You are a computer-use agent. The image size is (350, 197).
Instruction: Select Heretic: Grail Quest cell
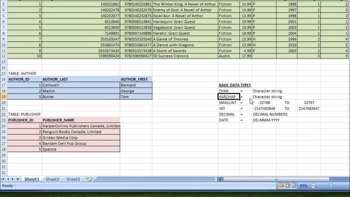click(185, 33)
